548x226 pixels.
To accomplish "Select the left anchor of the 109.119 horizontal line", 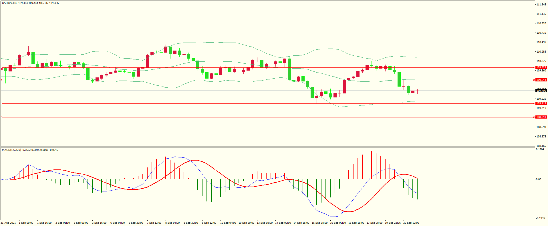I will click(x=1, y=104).
